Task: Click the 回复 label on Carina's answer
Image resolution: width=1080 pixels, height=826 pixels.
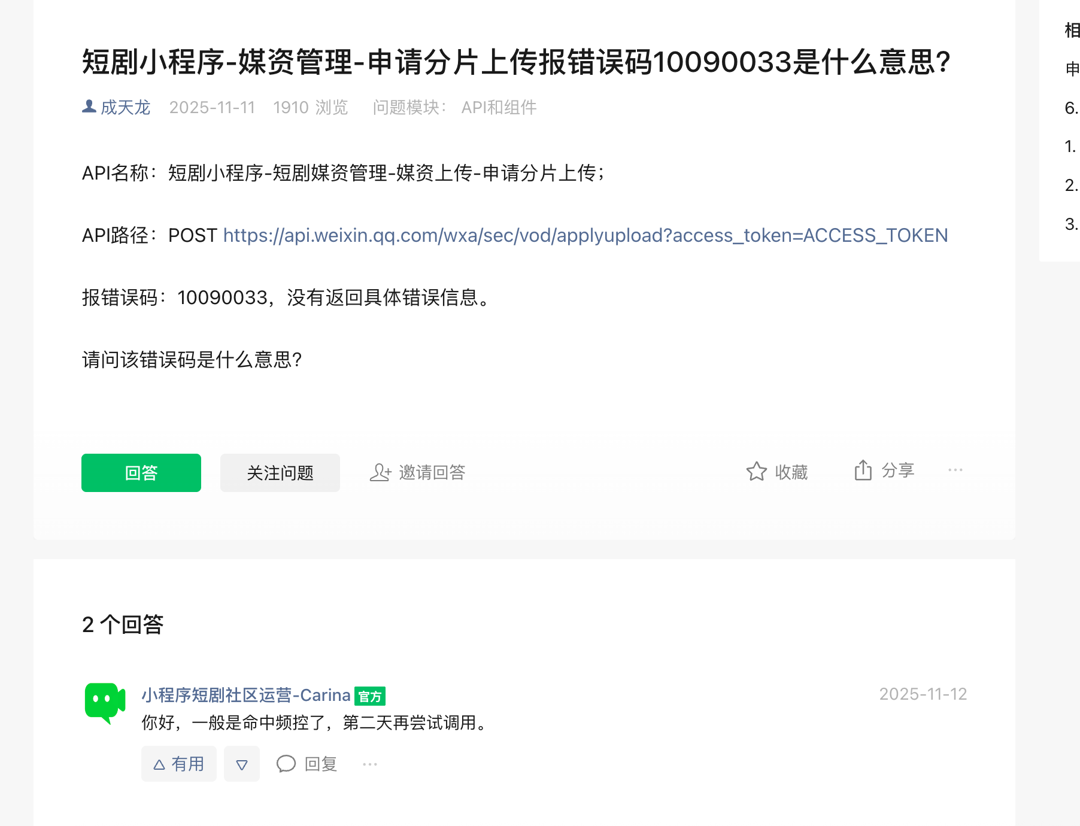Action: click(321, 764)
